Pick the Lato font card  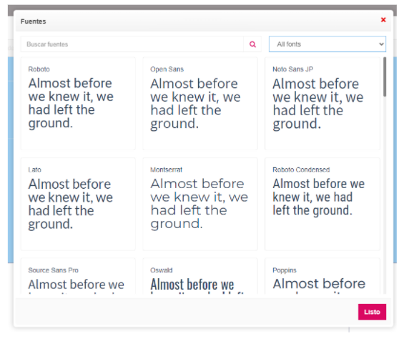click(78, 204)
